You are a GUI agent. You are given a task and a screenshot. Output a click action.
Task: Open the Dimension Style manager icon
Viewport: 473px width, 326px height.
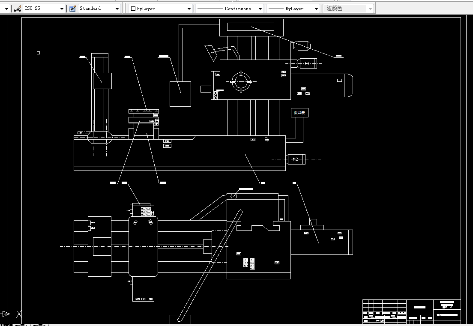pyautogui.click(x=18, y=9)
